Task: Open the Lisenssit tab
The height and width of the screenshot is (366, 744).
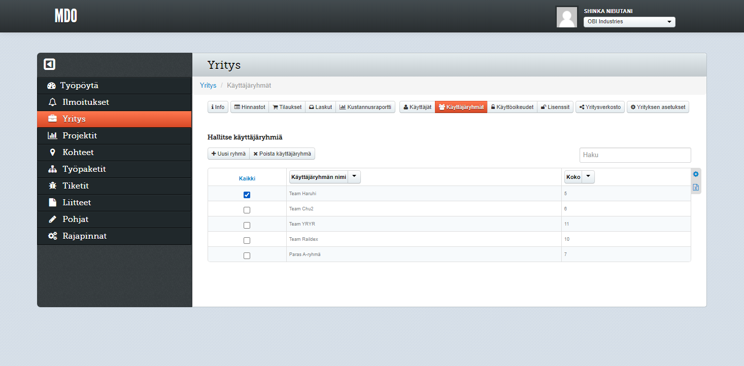Action: click(555, 107)
